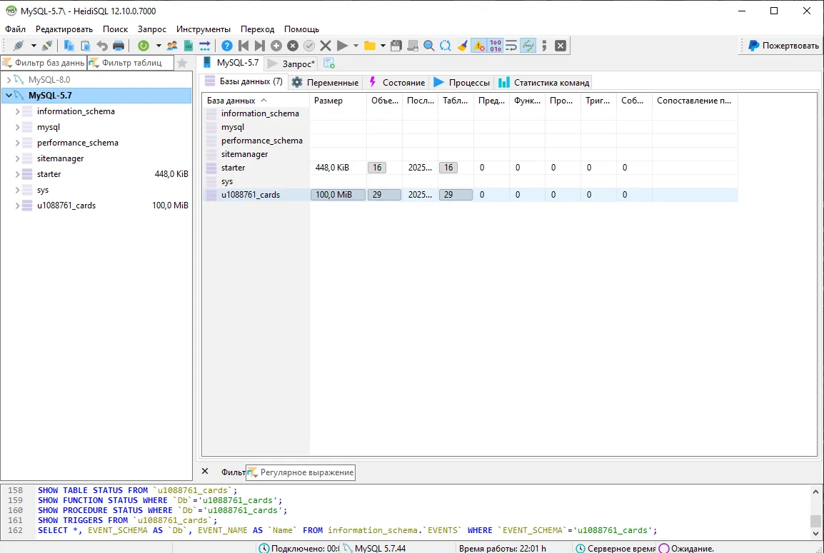The height and width of the screenshot is (553, 824).
Task: Switch to the Переменные tab
Action: [x=326, y=83]
